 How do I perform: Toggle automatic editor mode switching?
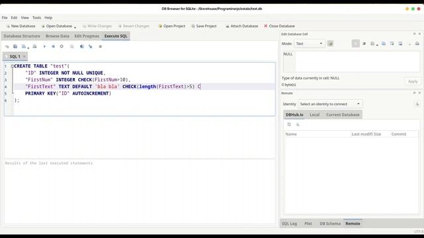click(x=330, y=44)
